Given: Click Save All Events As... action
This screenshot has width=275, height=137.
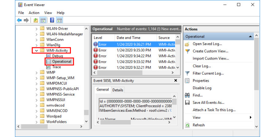Looking at the screenshot, I should point(208,103).
